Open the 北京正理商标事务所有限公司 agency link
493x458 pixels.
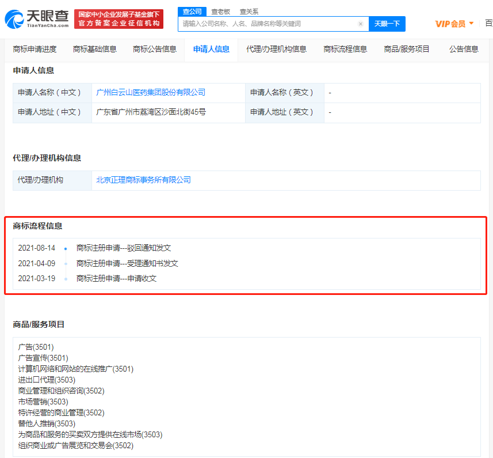coord(143,180)
